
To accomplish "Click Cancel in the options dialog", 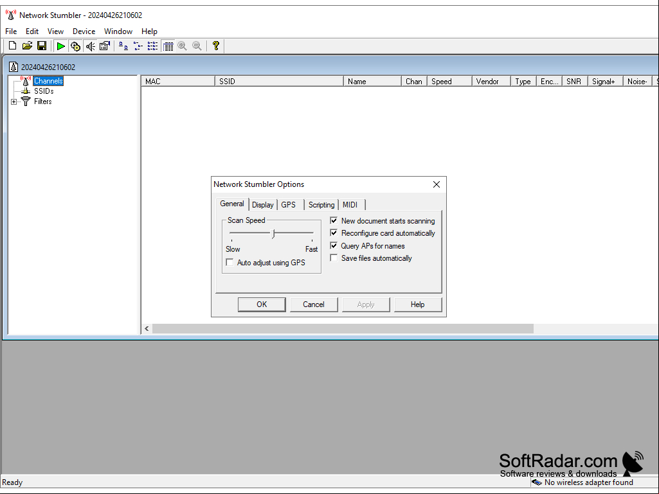I will click(x=314, y=304).
